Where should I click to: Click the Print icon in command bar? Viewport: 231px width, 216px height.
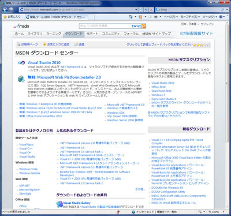(155, 17)
